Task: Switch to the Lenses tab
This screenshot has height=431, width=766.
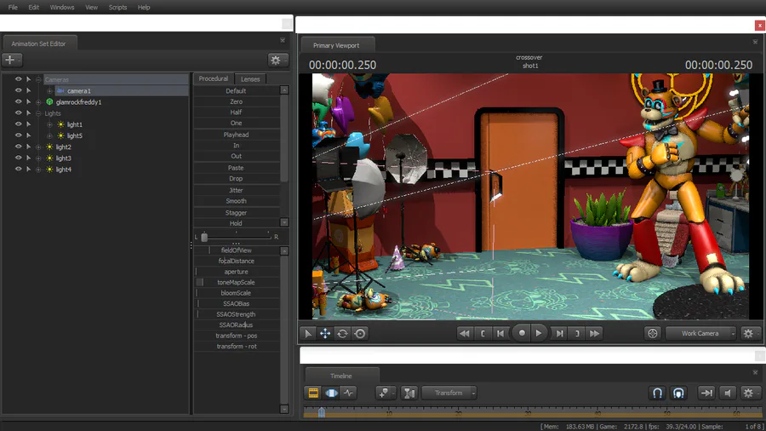Action: tap(250, 78)
